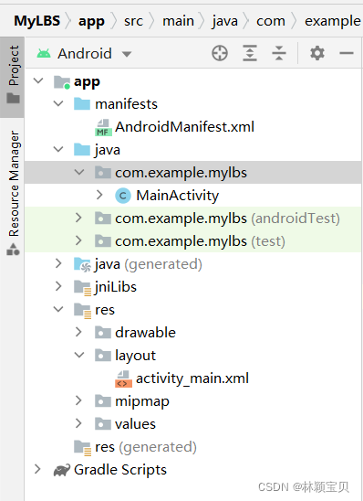Click MyLBS in the breadcrumb
The image size is (363, 501).
[37, 21]
